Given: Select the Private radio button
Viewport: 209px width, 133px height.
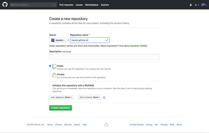Looking at the screenshot, I should (x=50, y=74).
